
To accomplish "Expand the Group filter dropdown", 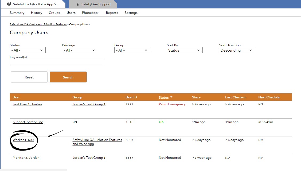I will (x=132, y=50).
